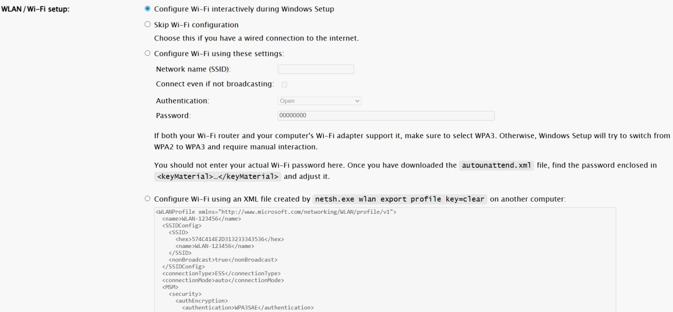Click the "<keyMaterial>…</keyMaterial>" code snippet
673x312 pixels.
click(x=218, y=176)
